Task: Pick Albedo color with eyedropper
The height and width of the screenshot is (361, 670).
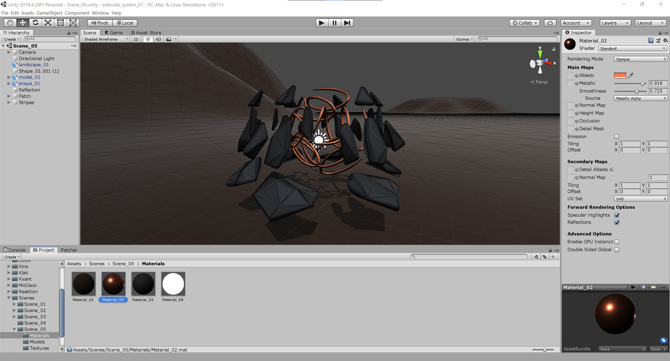Action: click(x=630, y=75)
